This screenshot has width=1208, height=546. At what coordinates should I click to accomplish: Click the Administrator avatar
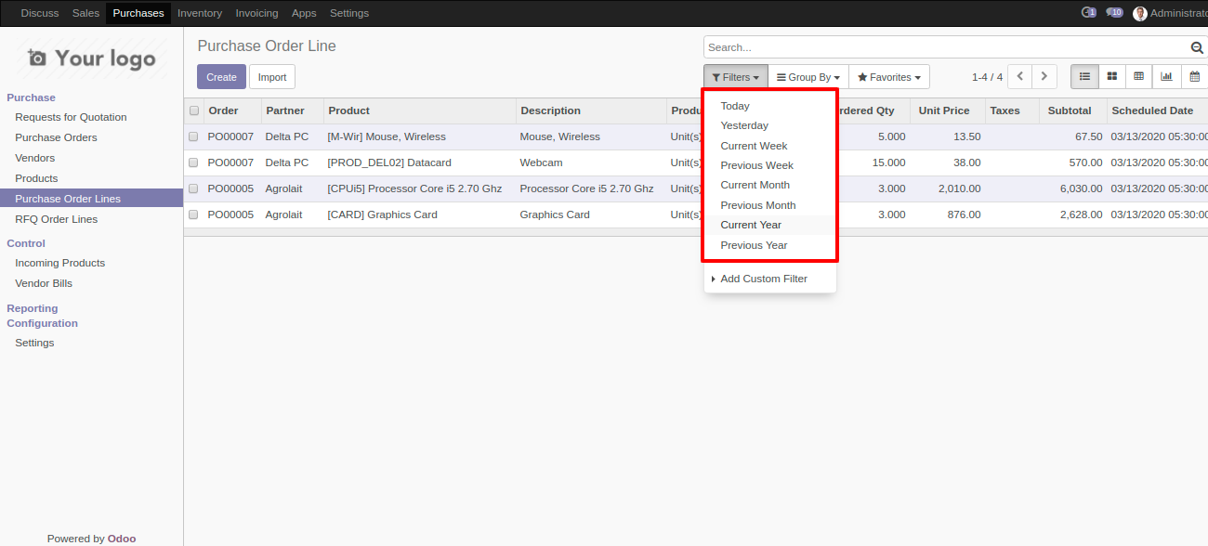pyautogui.click(x=1140, y=13)
